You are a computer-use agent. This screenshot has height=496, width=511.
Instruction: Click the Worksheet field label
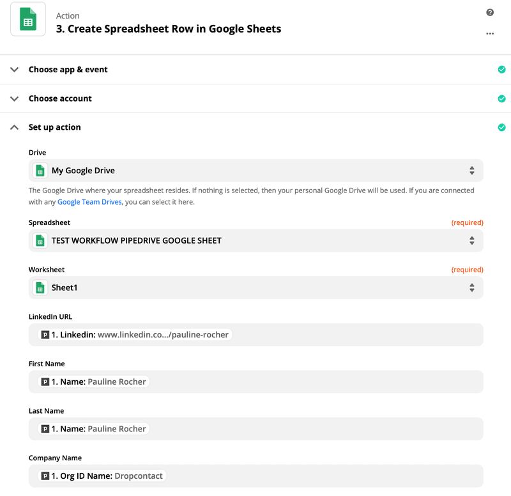[x=47, y=270]
